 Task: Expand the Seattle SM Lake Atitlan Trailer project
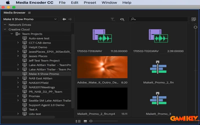[18, 100]
